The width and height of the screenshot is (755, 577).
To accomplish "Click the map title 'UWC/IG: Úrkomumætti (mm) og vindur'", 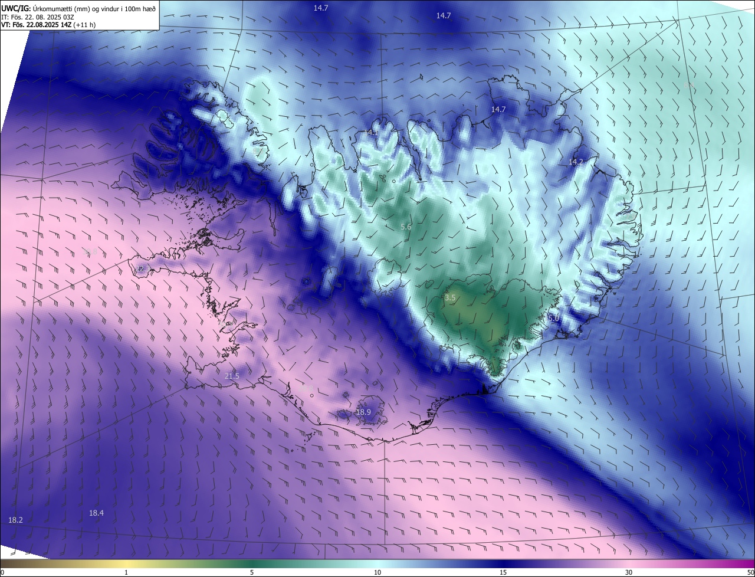I will click(x=78, y=8).
